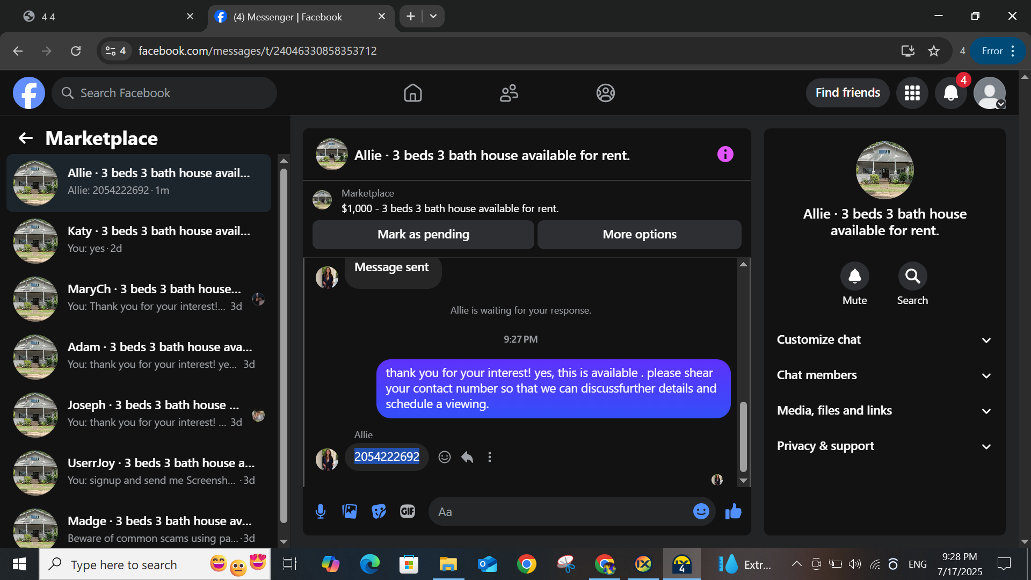The height and width of the screenshot is (580, 1031).
Task: Open the apps grid menu icon
Action: coord(912,93)
